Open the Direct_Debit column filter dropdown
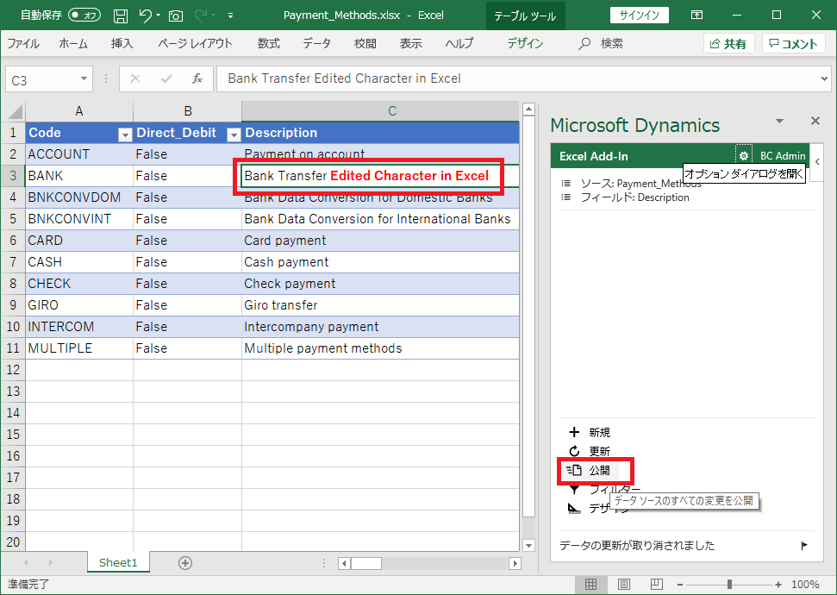Image resolution: width=837 pixels, height=595 pixels. [234, 135]
